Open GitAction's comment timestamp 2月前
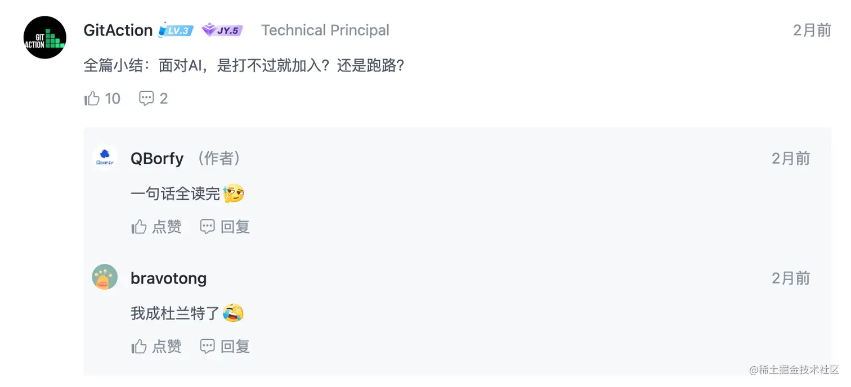This screenshot has height=387, width=851. [x=811, y=30]
